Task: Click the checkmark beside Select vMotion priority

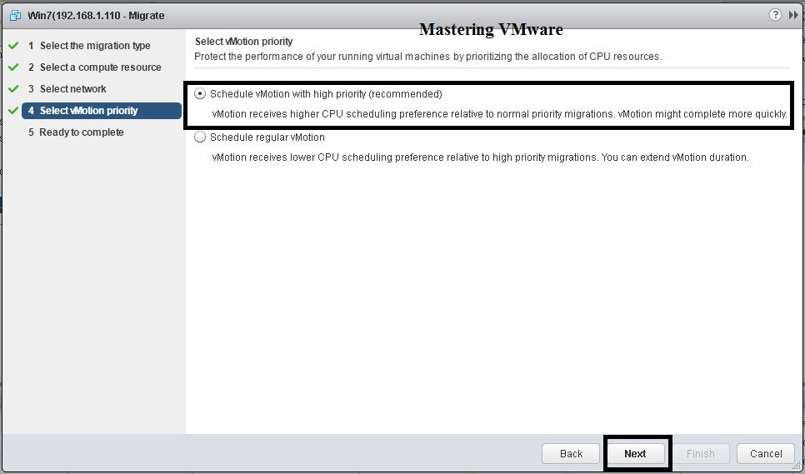Action: (13, 110)
